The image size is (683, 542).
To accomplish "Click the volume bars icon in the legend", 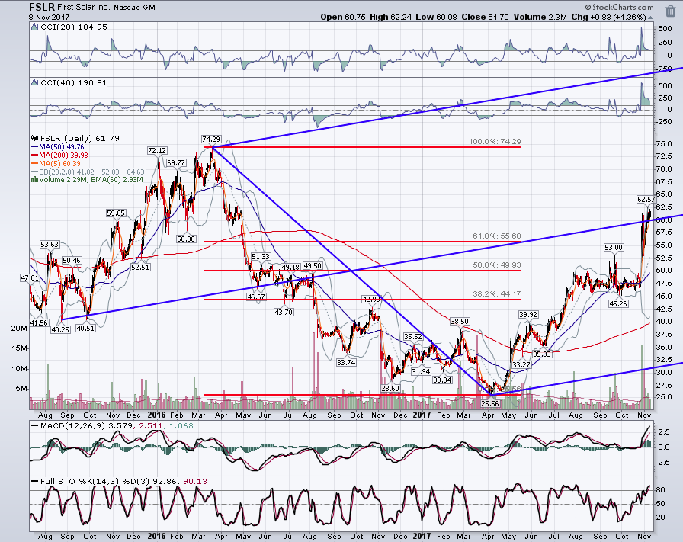I will [34, 179].
